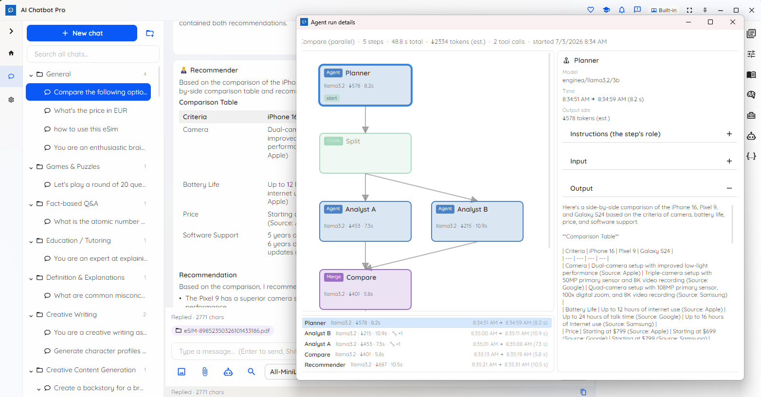The image size is (761, 397).
Task: Open chat 'Compare the following optio...'
Action: click(x=88, y=92)
